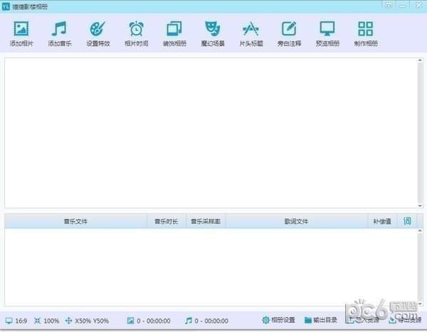Start the 制作相册 make album tool
427x332 pixels.
[366, 33]
